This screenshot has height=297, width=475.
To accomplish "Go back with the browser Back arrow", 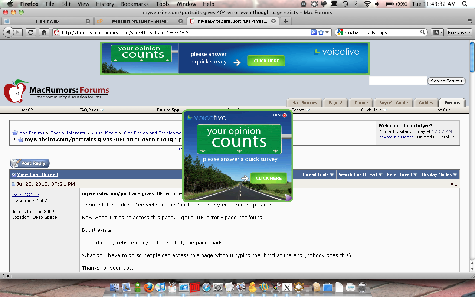I will [9, 32].
